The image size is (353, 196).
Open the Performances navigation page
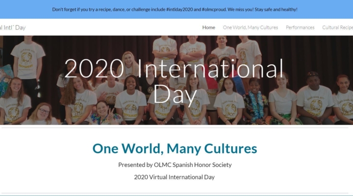300,27
